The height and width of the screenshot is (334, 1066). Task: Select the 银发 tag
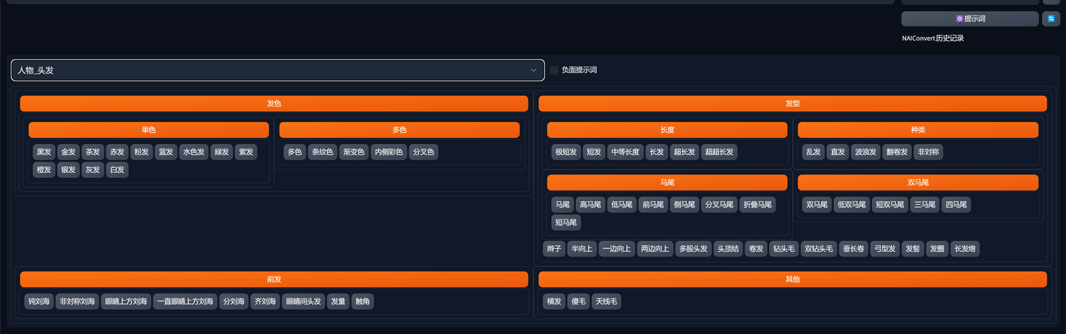68,170
